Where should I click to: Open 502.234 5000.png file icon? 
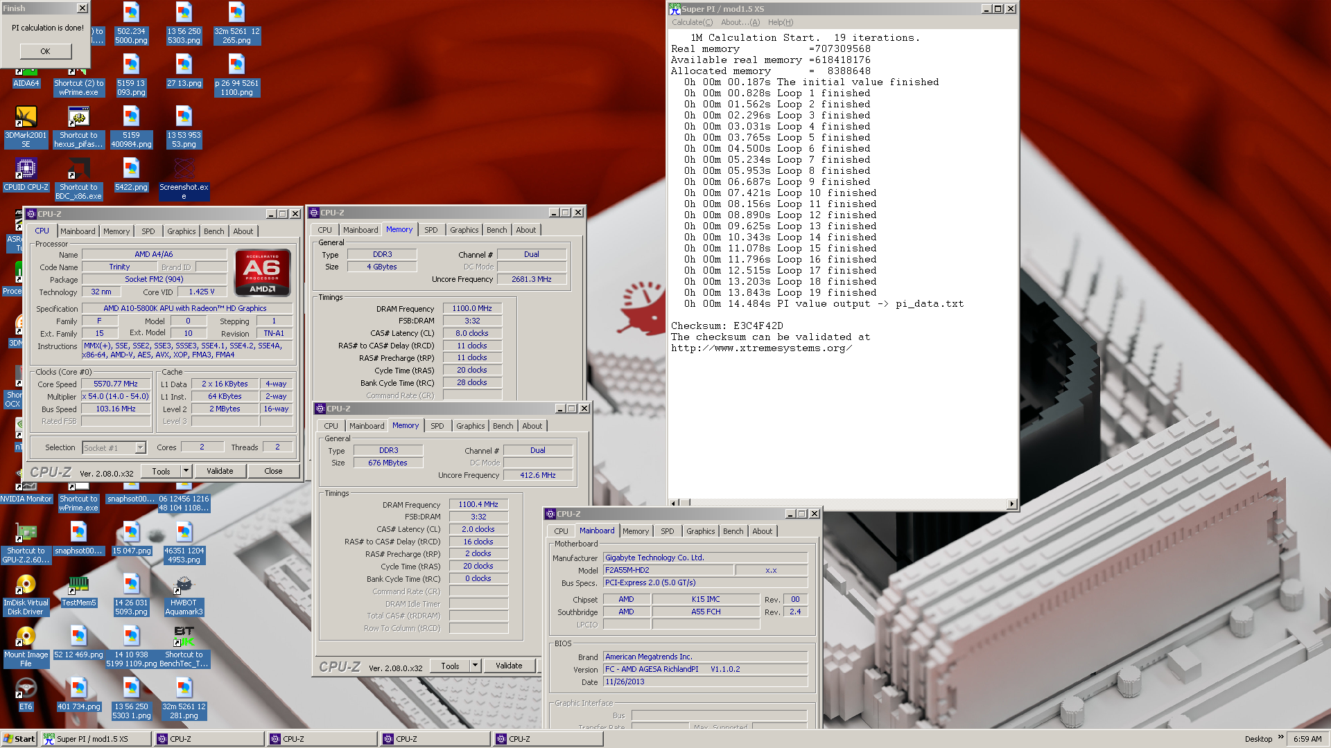point(131,24)
